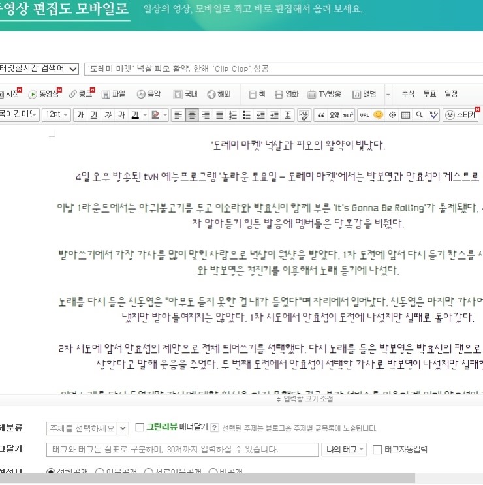
Task: Insert a table using the table icon
Action: coord(405,115)
